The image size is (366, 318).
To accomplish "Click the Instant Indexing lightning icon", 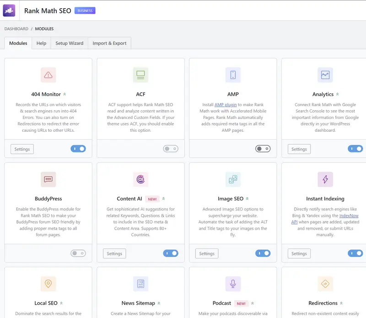I will (325, 179).
